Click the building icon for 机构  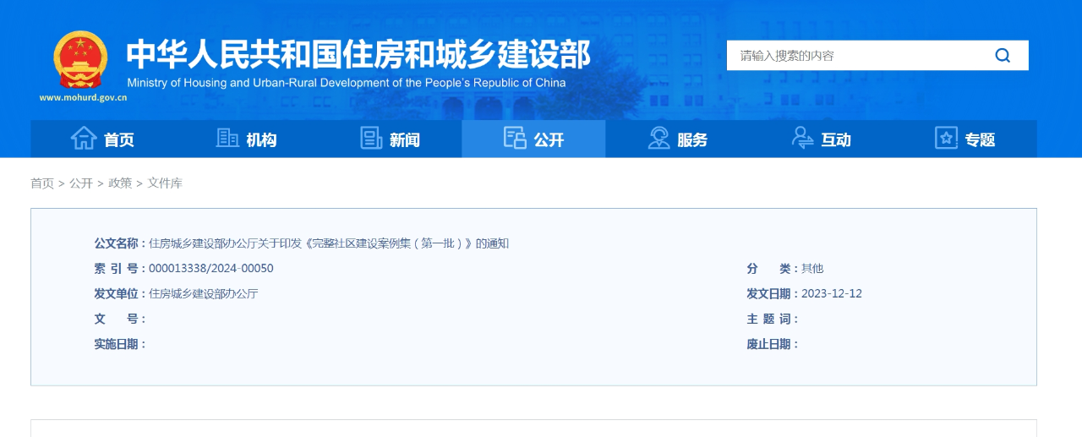(x=227, y=139)
